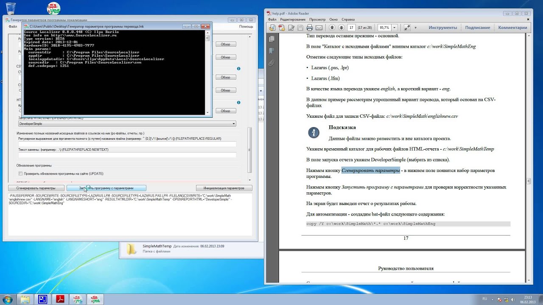
Task: Open the 'Справка' menu in Adobe Reader
Action: click(348, 19)
